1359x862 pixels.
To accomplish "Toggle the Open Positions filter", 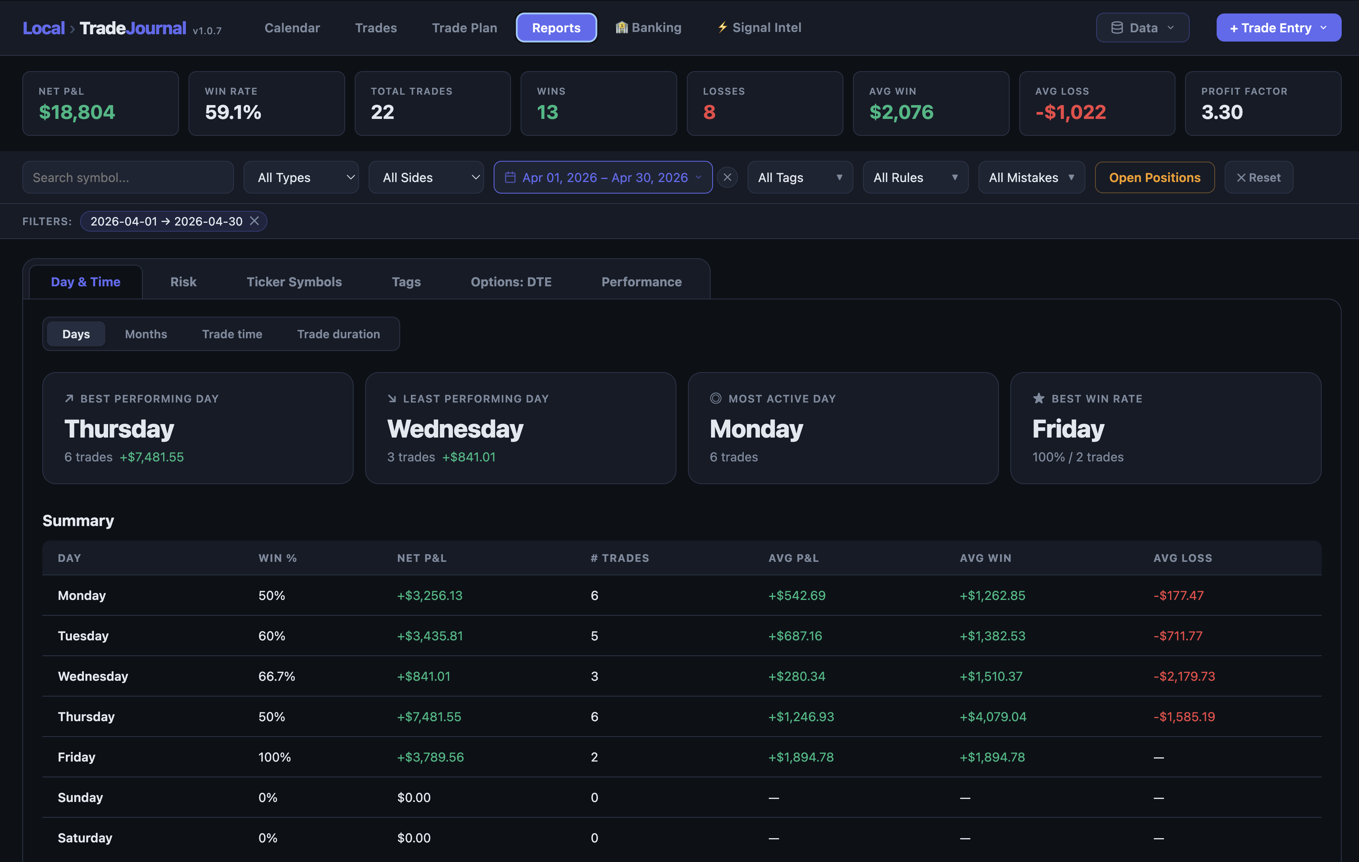I will click(x=1155, y=177).
